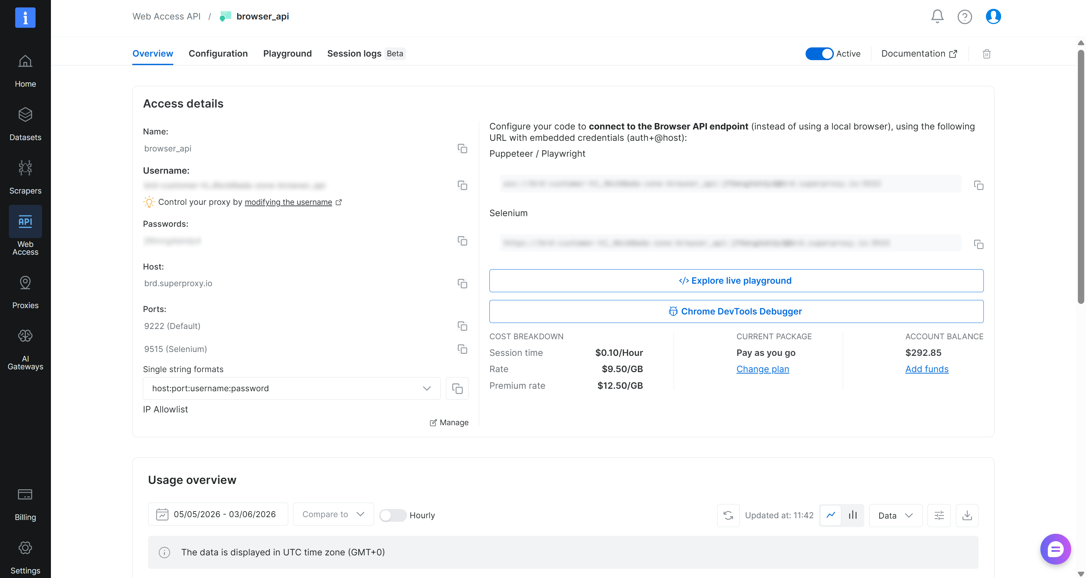Click Explore live playground button
The height and width of the screenshot is (578, 1086).
[x=736, y=281]
